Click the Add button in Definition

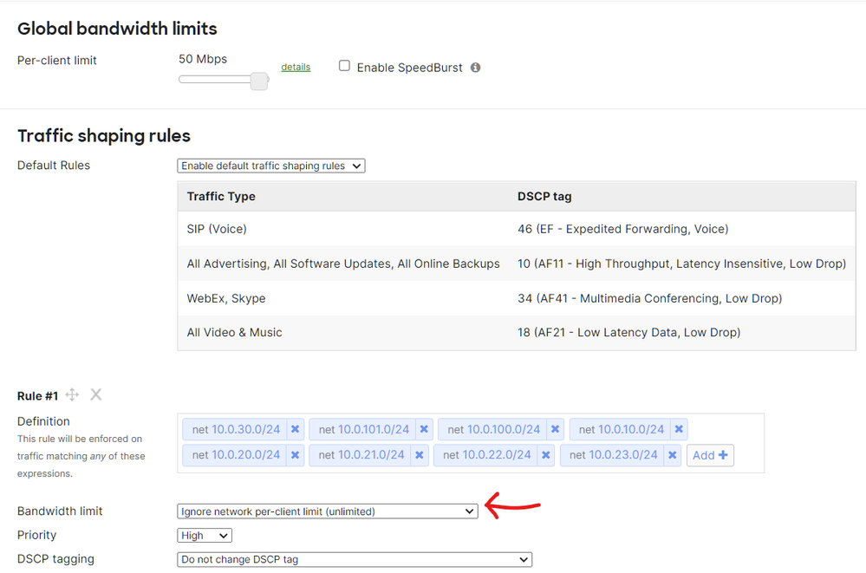coord(710,455)
